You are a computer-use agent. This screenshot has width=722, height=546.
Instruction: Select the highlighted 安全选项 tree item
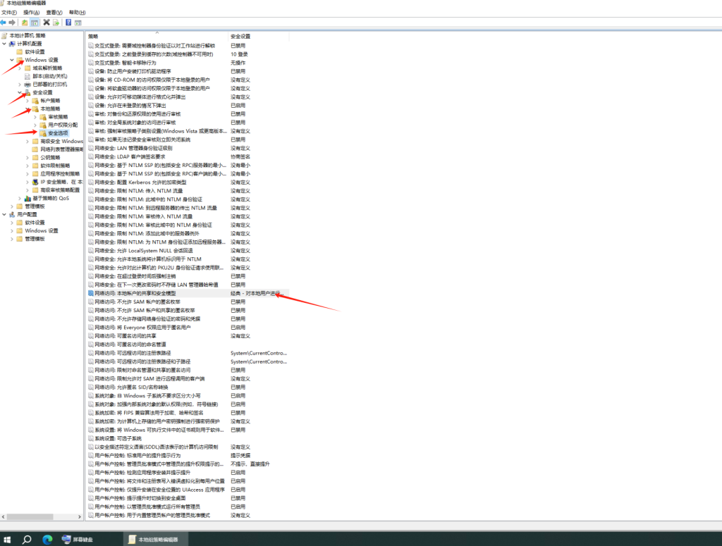[x=58, y=133]
